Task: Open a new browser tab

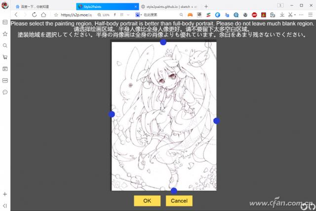Action: [x=206, y=6]
